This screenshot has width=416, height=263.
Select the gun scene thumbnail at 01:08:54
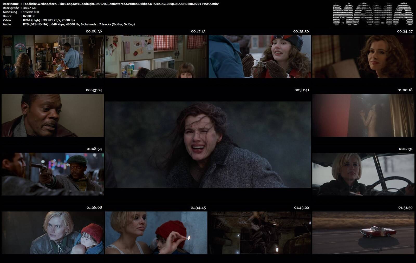click(x=53, y=174)
